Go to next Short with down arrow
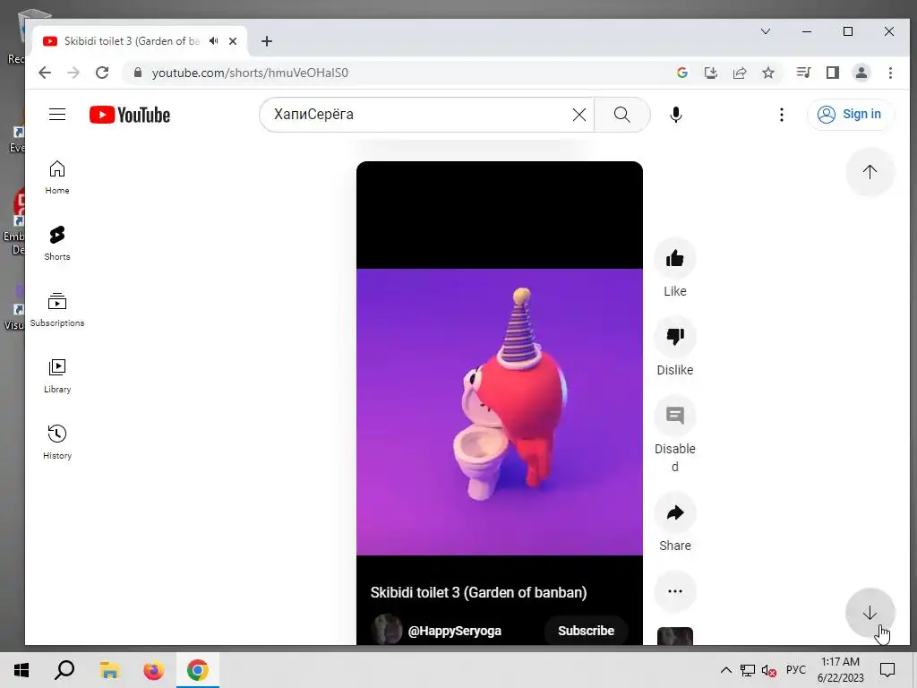This screenshot has height=688, width=917. 870,613
